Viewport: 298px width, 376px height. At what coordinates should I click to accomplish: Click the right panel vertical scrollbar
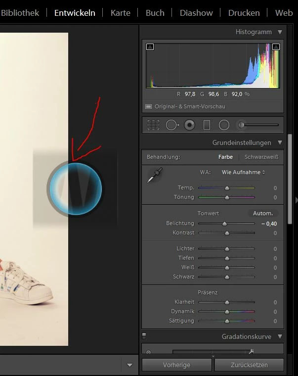[290, 179]
